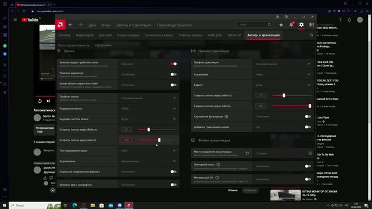Open Игры in top navigation
372x209 pixels.
(106, 25)
